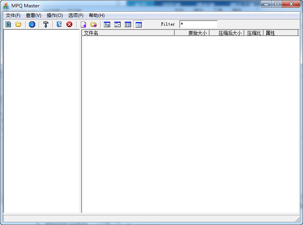Add a folder with the folder-plus icon

94,24
